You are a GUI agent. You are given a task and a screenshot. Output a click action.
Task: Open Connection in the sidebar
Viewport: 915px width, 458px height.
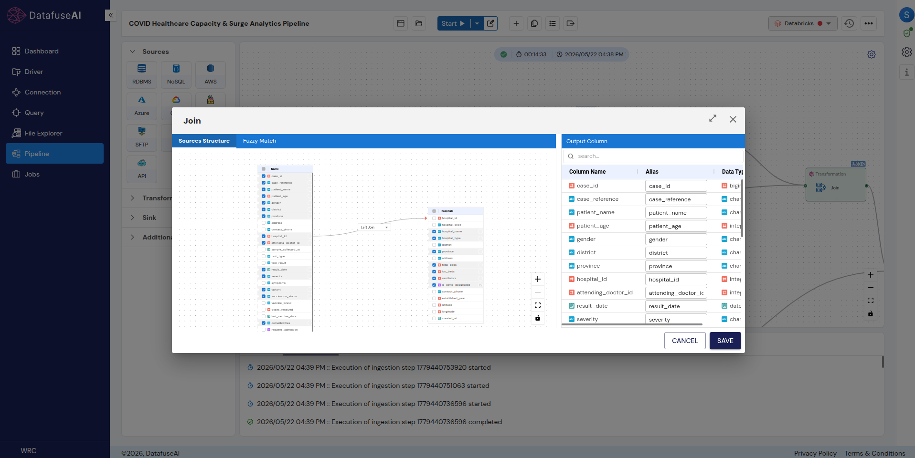click(54, 92)
